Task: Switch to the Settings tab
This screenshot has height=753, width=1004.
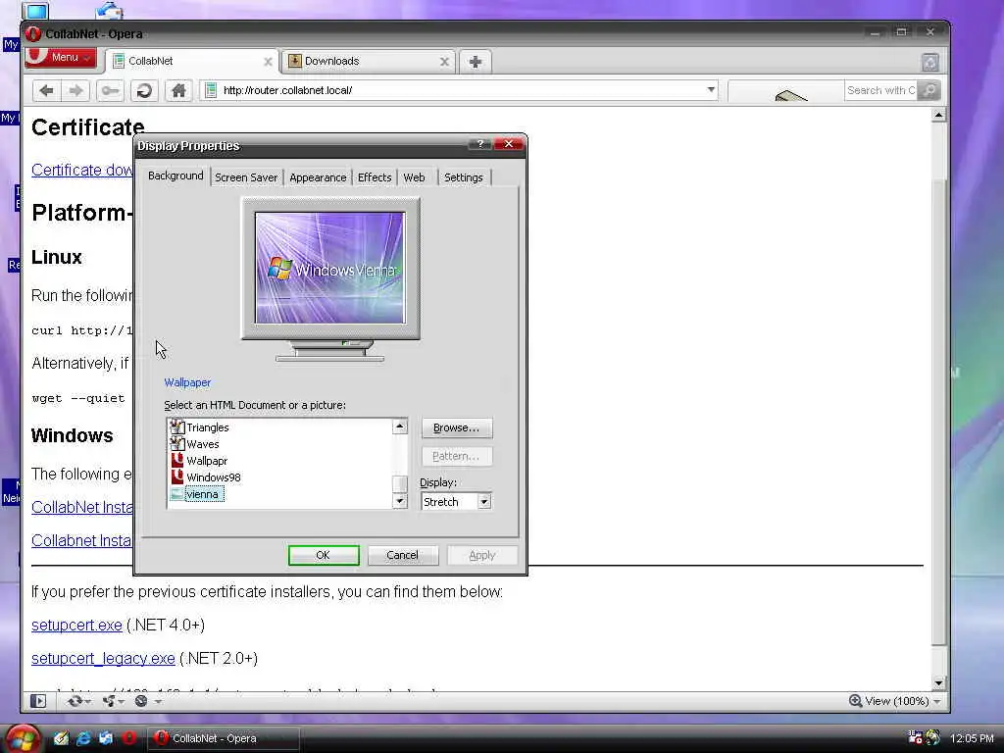Action: tap(464, 177)
